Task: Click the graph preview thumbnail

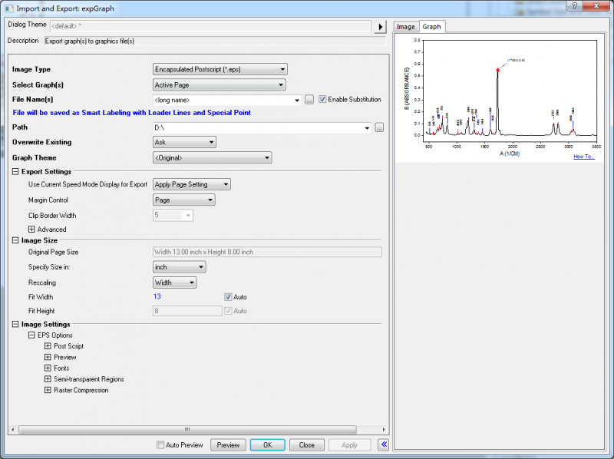Action: click(x=500, y=98)
